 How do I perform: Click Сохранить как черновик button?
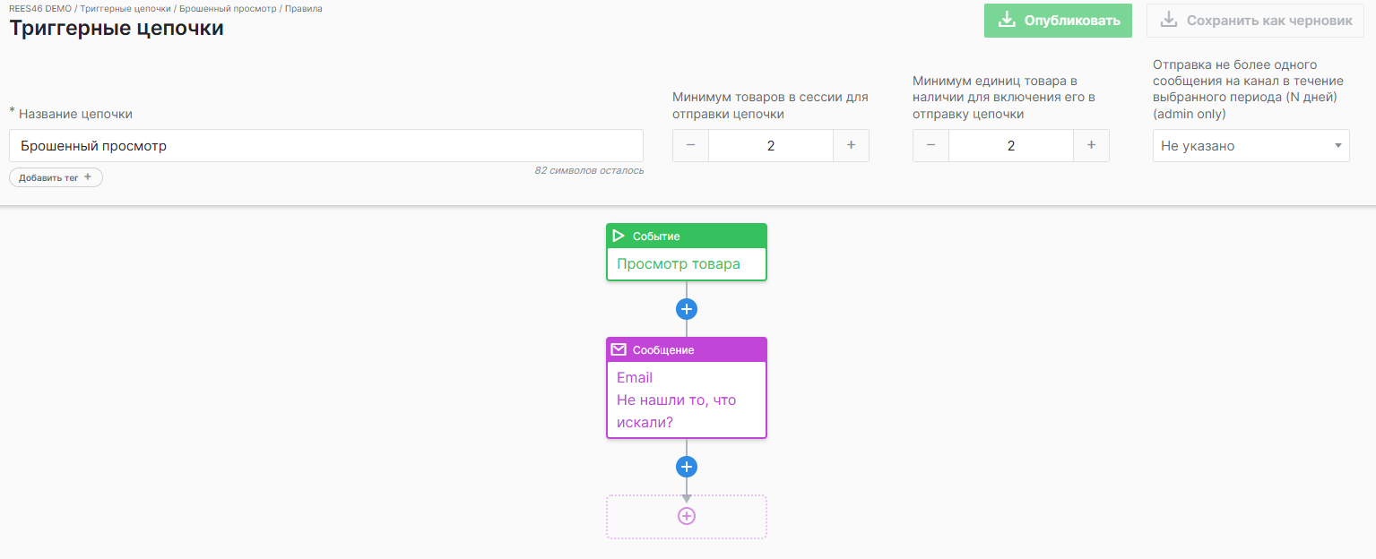coord(1255,20)
